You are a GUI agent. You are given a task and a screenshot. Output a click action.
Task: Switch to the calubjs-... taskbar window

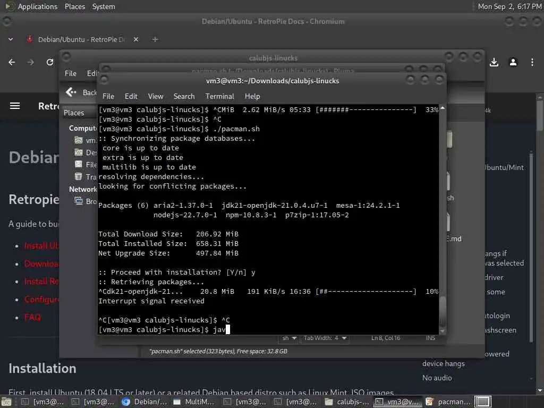[347, 402]
